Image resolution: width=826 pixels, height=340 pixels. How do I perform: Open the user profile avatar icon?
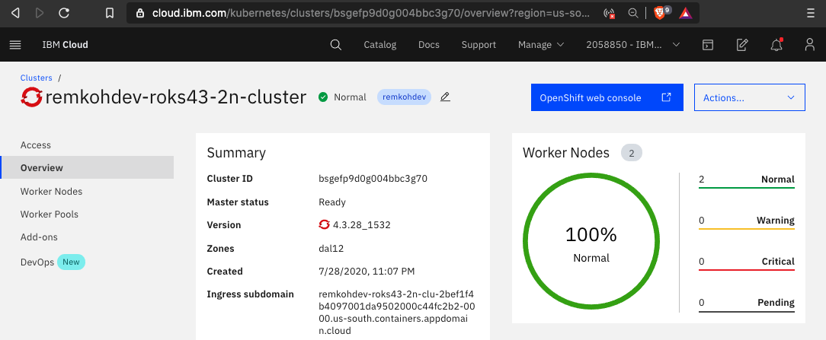click(810, 45)
